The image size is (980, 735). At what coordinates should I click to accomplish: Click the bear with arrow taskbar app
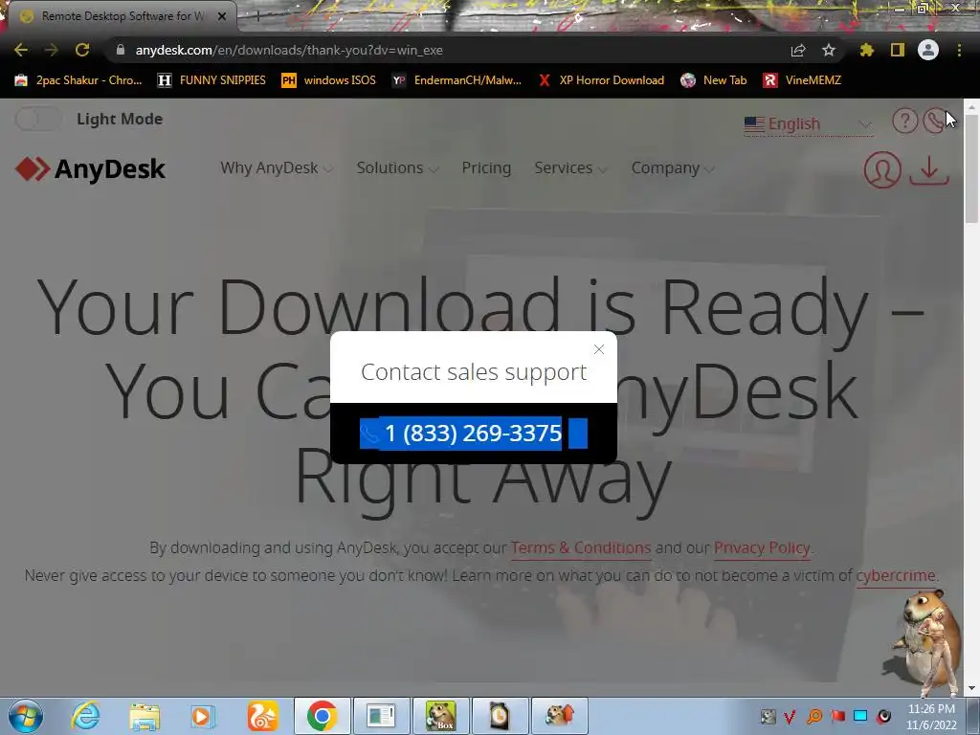(559, 716)
